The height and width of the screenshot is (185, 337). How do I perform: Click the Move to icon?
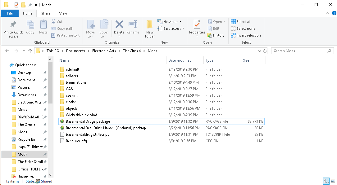pos(91,25)
